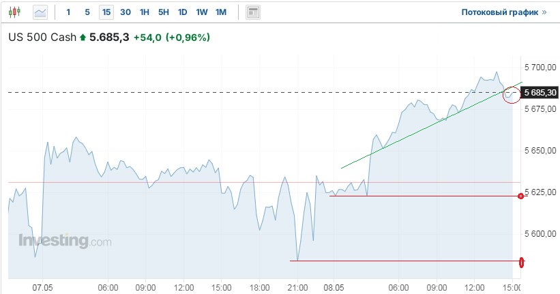Select the 1M timeframe

[x=221, y=12]
